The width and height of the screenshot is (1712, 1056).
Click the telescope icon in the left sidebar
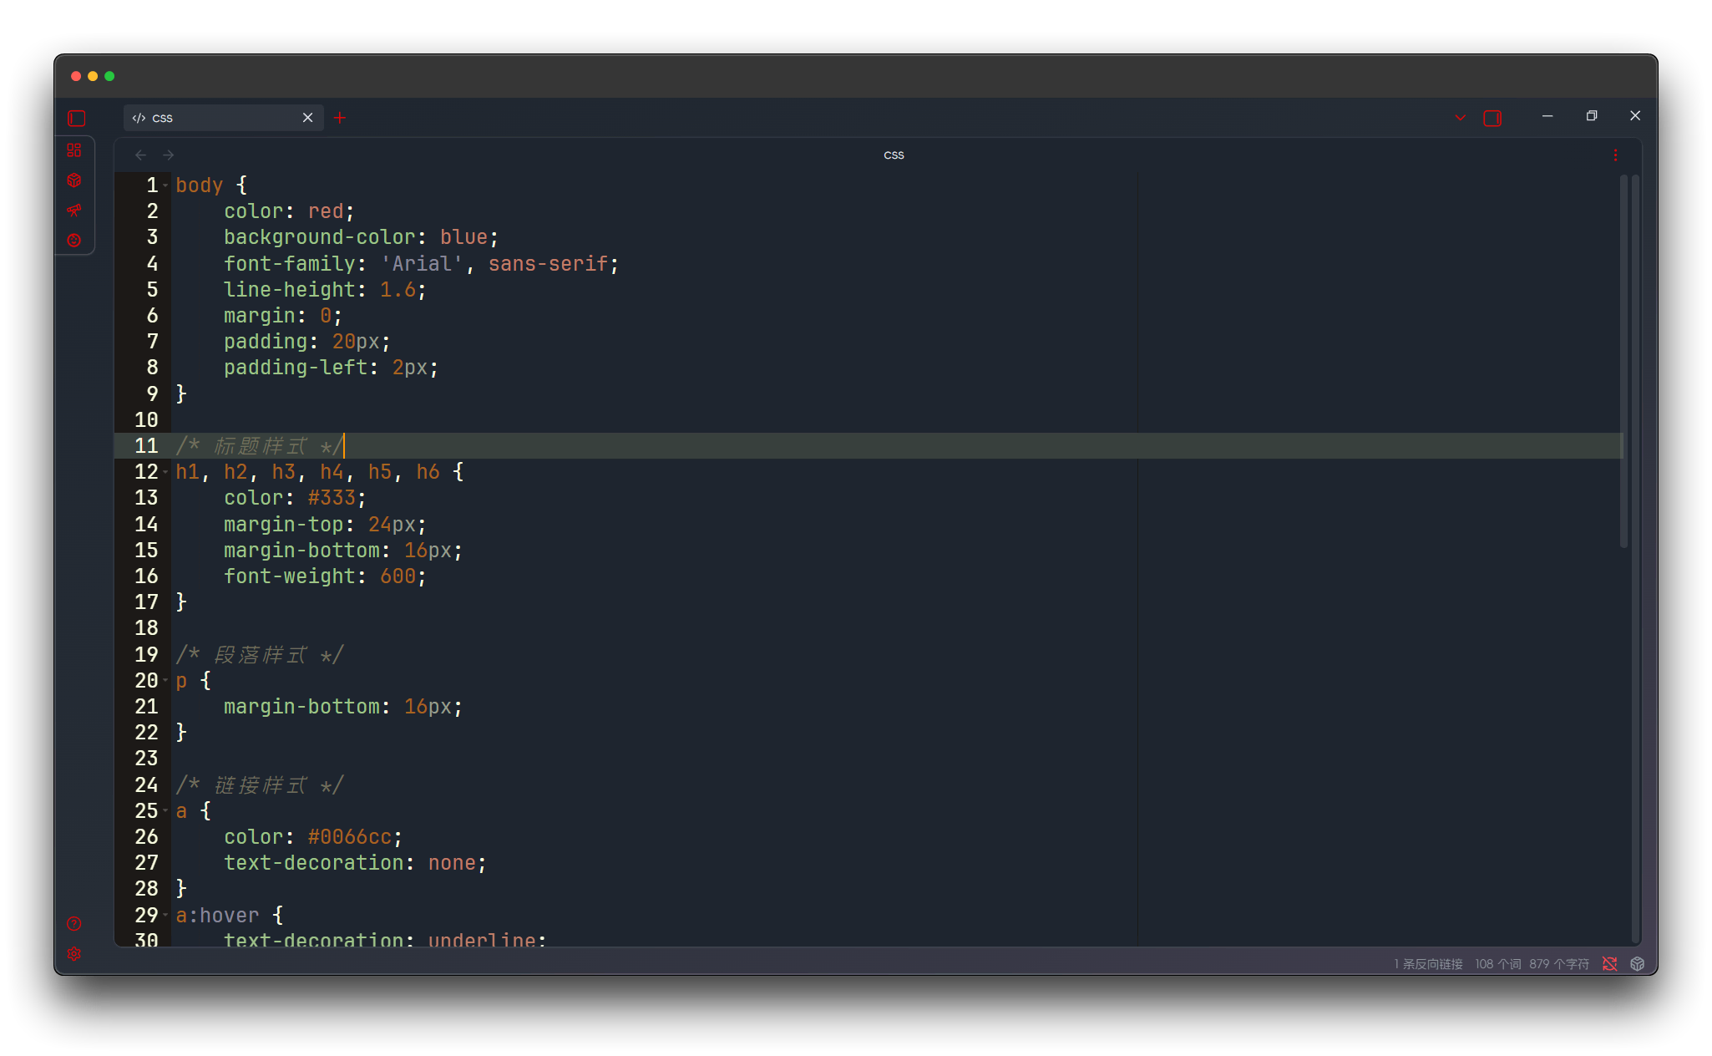pyautogui.click(x=75, y=210)
